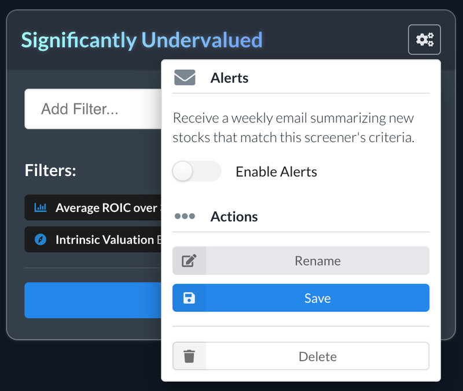Viewport: 463px width, 391px height.
Task: Click the wide blue button under filters
Action: click(93, 300)
